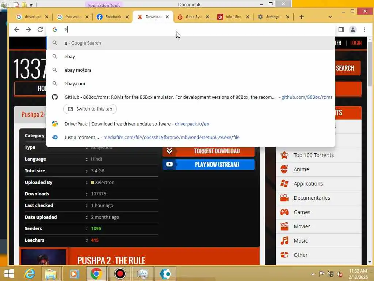
Task: Open the Other category
Action: click(300, 255)
